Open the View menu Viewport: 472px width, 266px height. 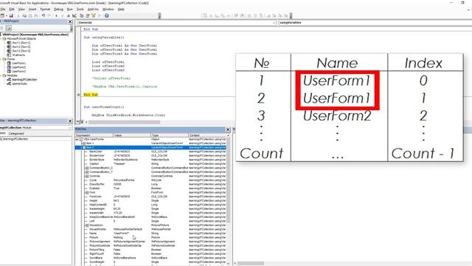(x=21, y=10)
